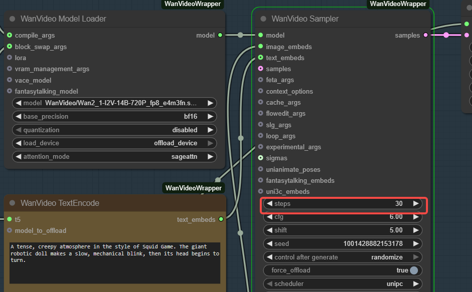Click the sigmas input socket
472x292 pixels.
pos(261,158)
